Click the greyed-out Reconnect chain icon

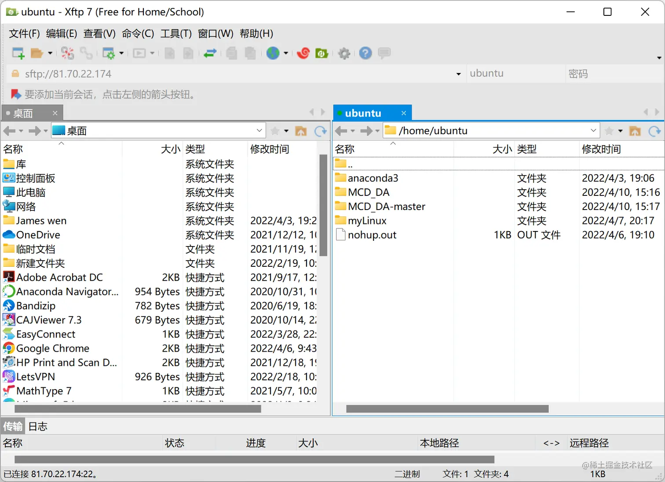tap(86, 53)
